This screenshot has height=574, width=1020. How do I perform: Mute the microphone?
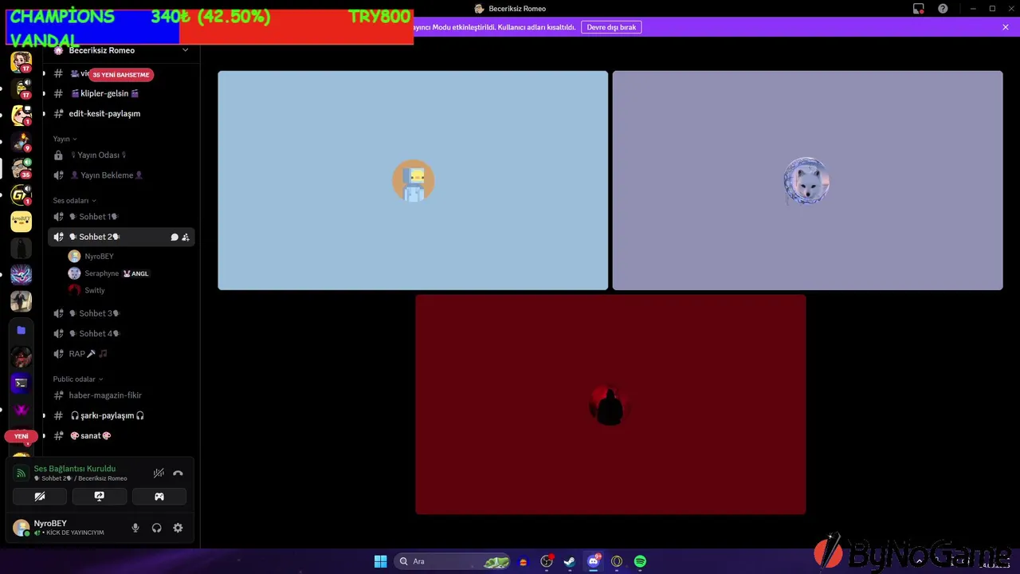coord(135,528)
